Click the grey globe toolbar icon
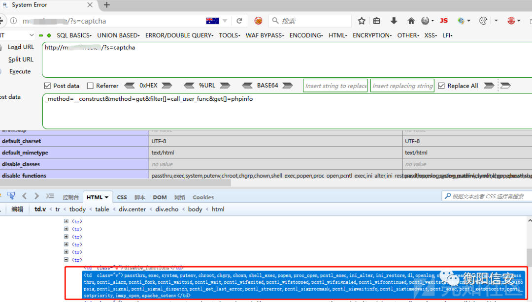 coord(425,21)
